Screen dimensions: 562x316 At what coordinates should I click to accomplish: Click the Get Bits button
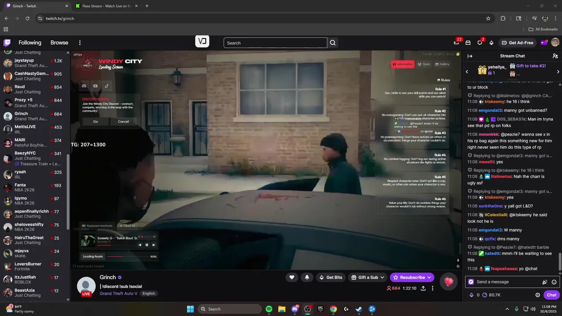pyautogui.click(x=331, y=277)
